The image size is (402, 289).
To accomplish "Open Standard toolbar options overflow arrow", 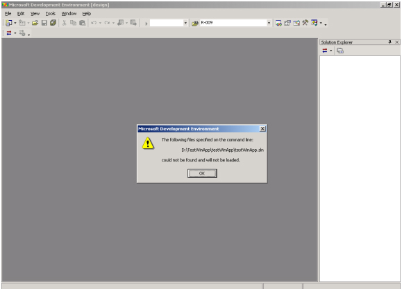I will tap(326, 24).
